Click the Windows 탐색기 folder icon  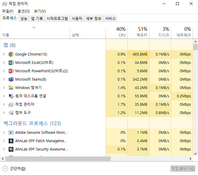pos(11,88)
